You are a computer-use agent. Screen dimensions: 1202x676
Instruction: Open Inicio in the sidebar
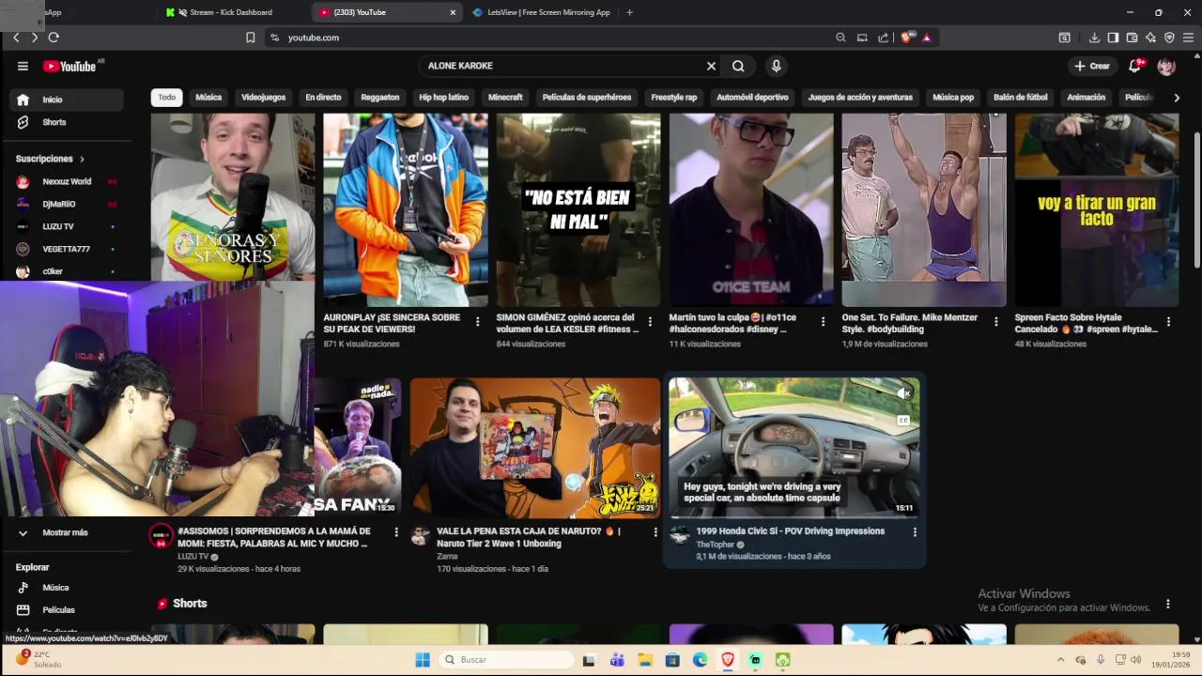(67, 100)
